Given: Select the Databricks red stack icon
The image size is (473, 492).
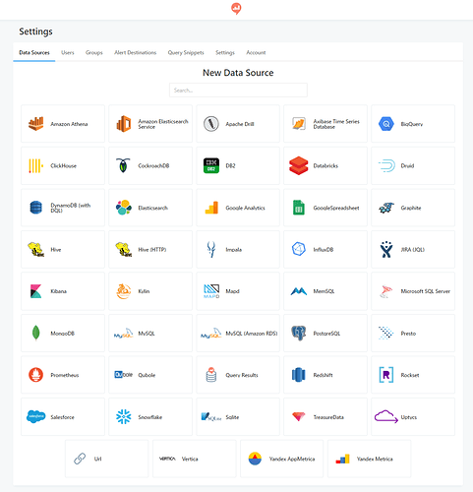Looking at the screenshot, I should 299,165.
